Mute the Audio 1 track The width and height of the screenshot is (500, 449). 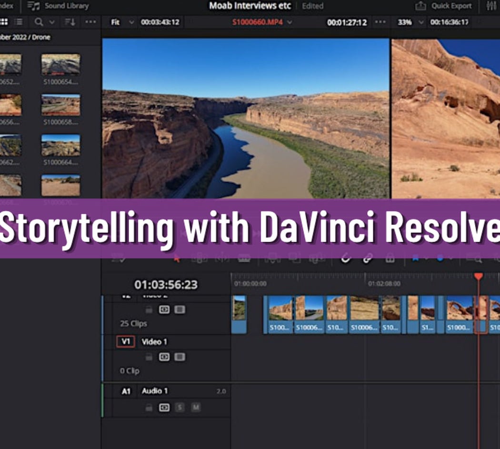[196, 407]
